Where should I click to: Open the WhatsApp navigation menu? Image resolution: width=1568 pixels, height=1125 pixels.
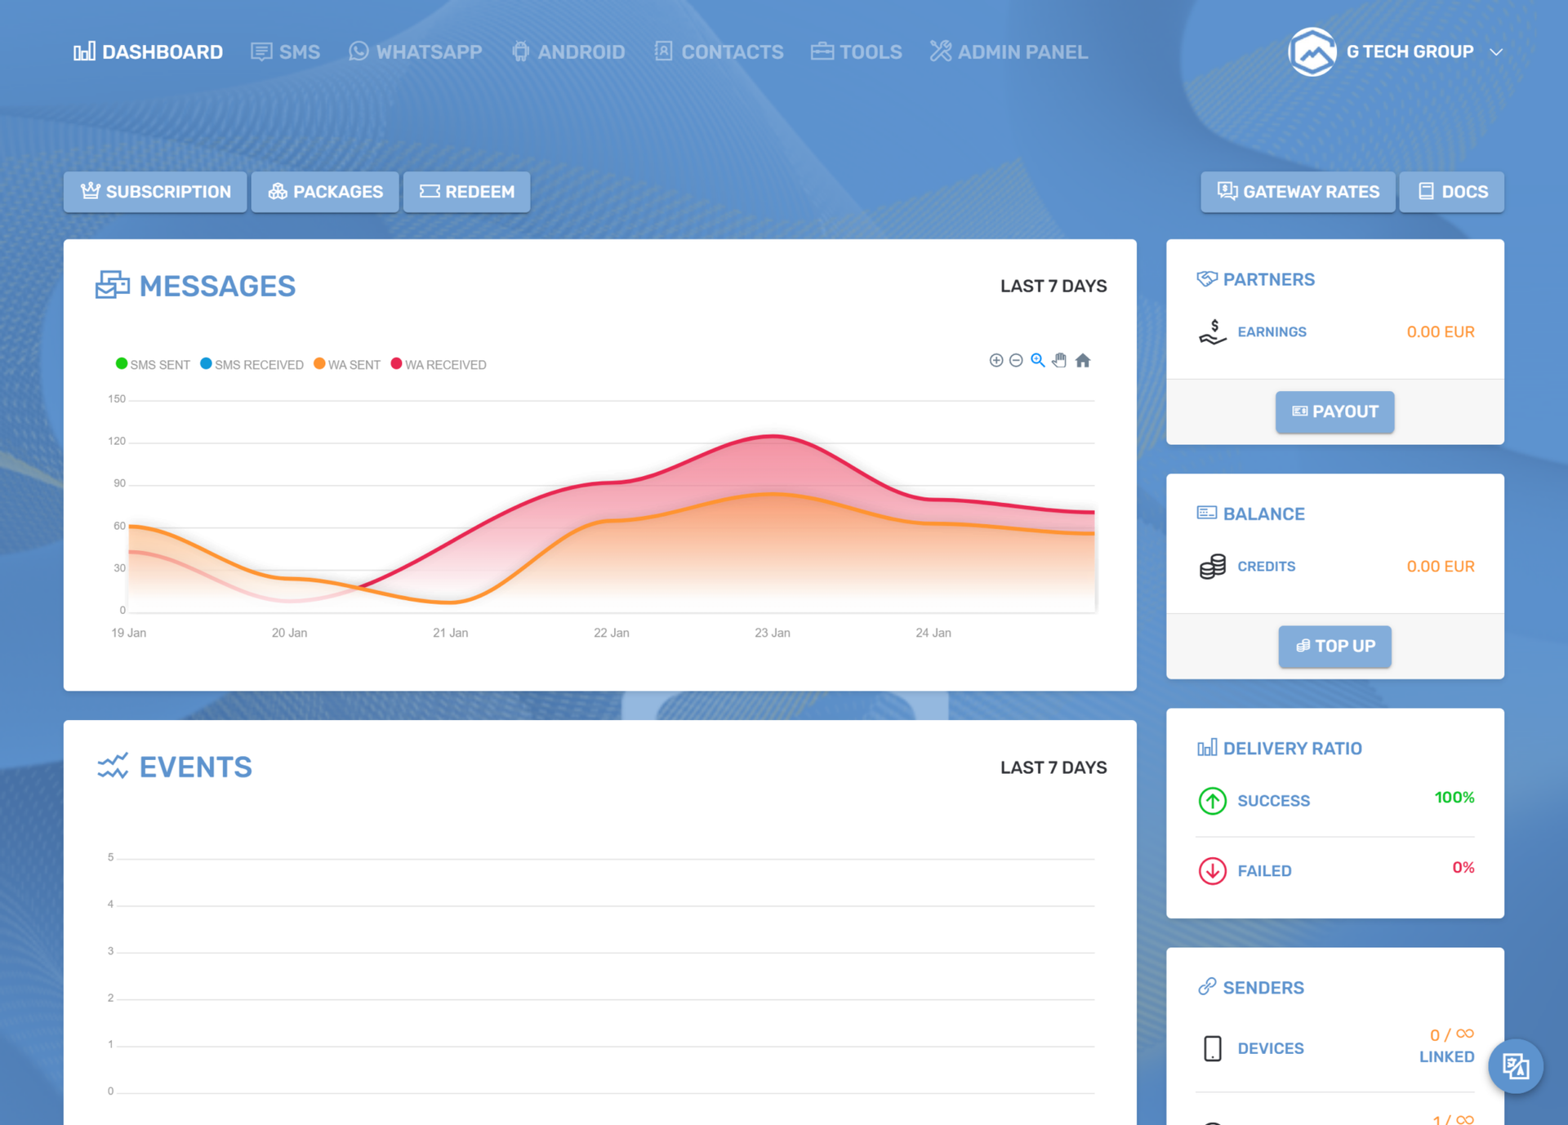pyautogui.click(x=416, y=51)
